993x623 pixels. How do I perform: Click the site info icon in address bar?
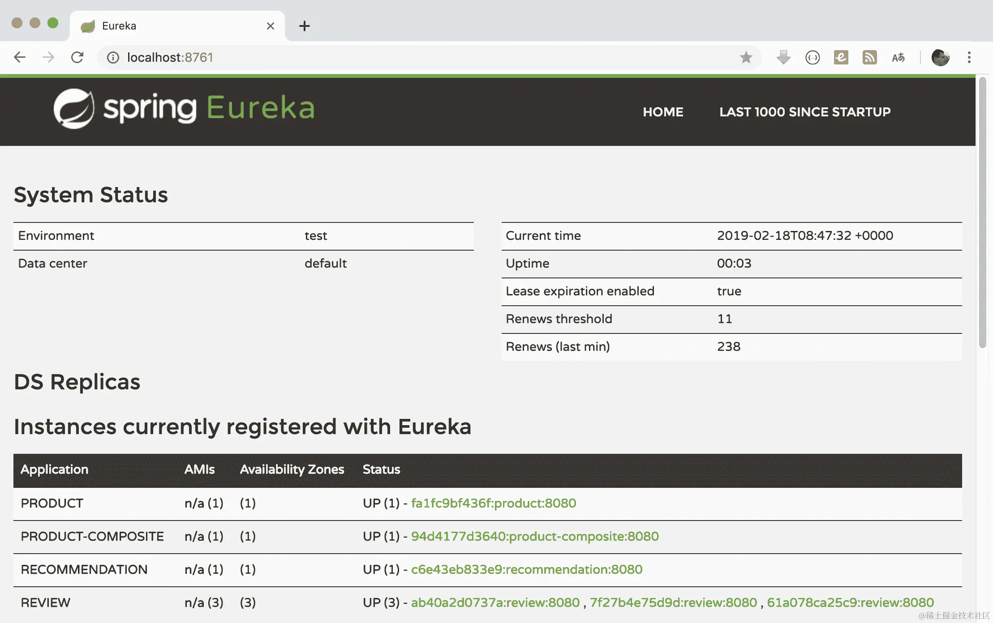[113, 57]
